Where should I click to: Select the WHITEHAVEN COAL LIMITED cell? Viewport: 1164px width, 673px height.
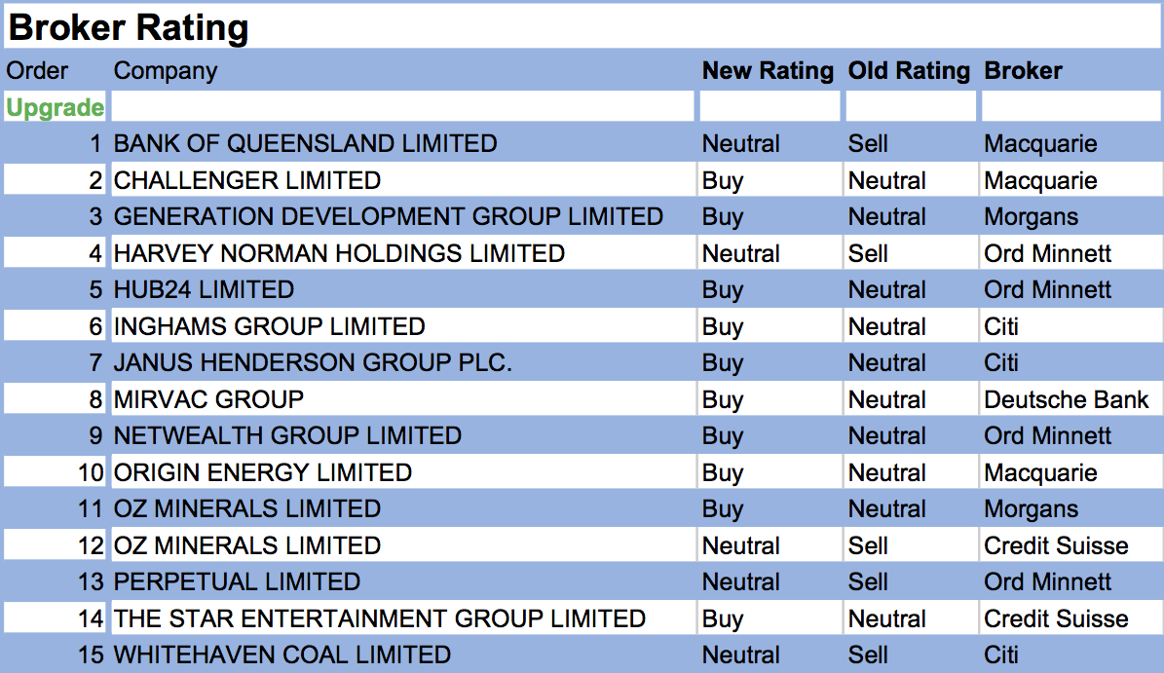tap(282, 655)
